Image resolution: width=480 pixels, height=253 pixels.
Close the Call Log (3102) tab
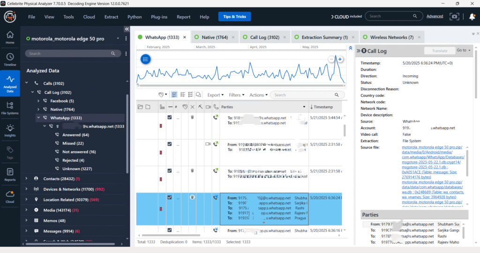pos(285,37)
